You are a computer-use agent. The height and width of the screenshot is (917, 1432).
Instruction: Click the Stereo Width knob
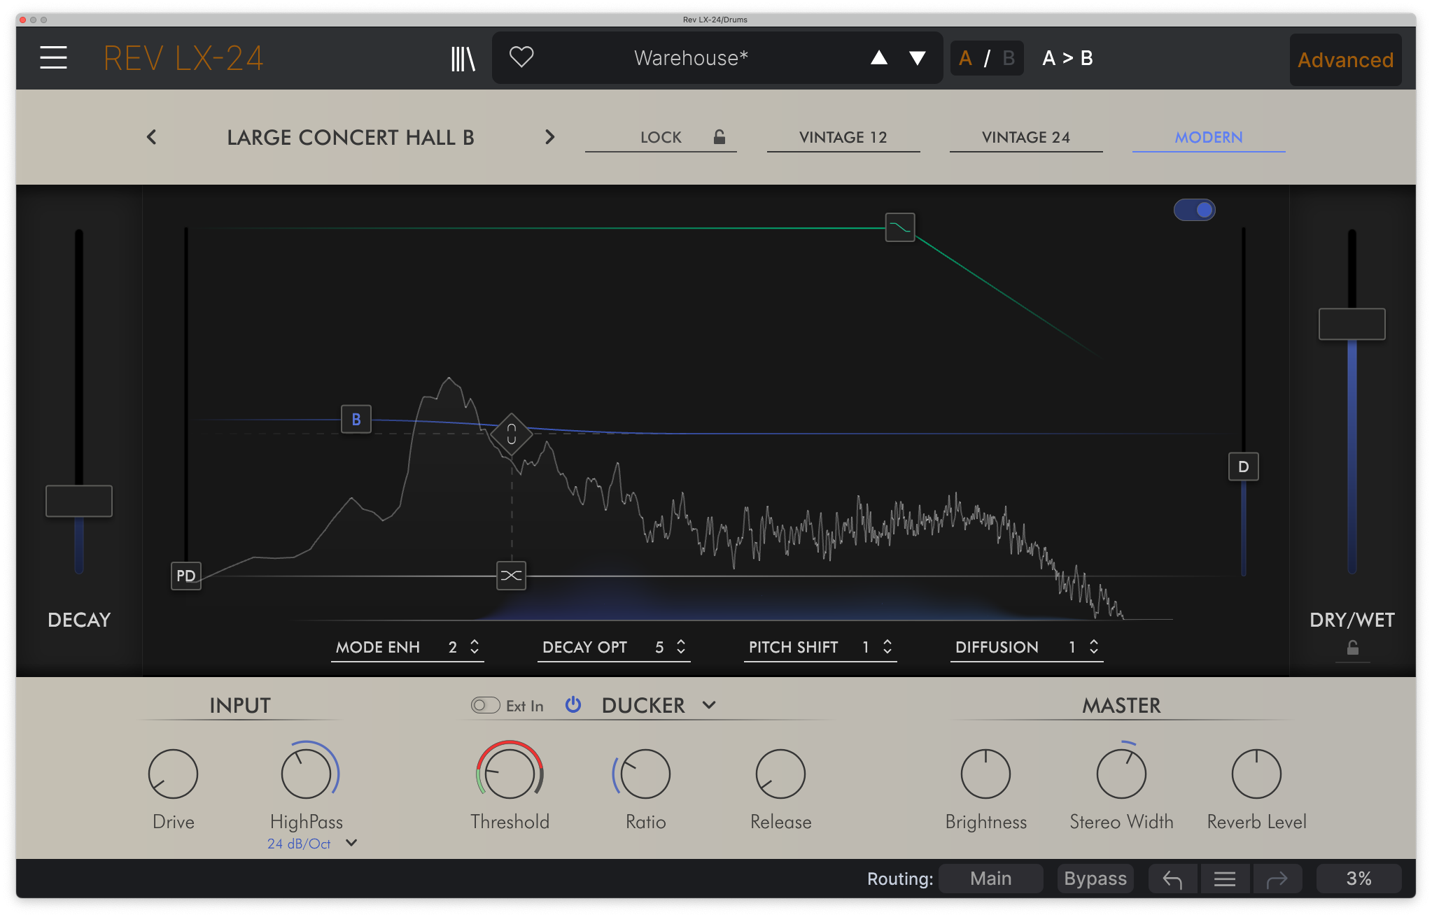[1121, 774]
